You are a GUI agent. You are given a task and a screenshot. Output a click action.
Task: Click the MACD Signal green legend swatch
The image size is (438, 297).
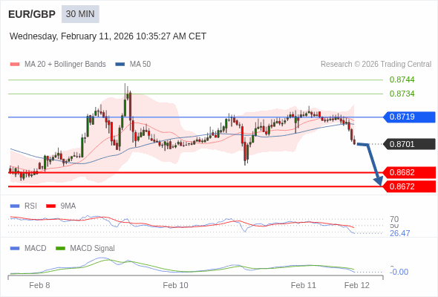tap(61, 249)
